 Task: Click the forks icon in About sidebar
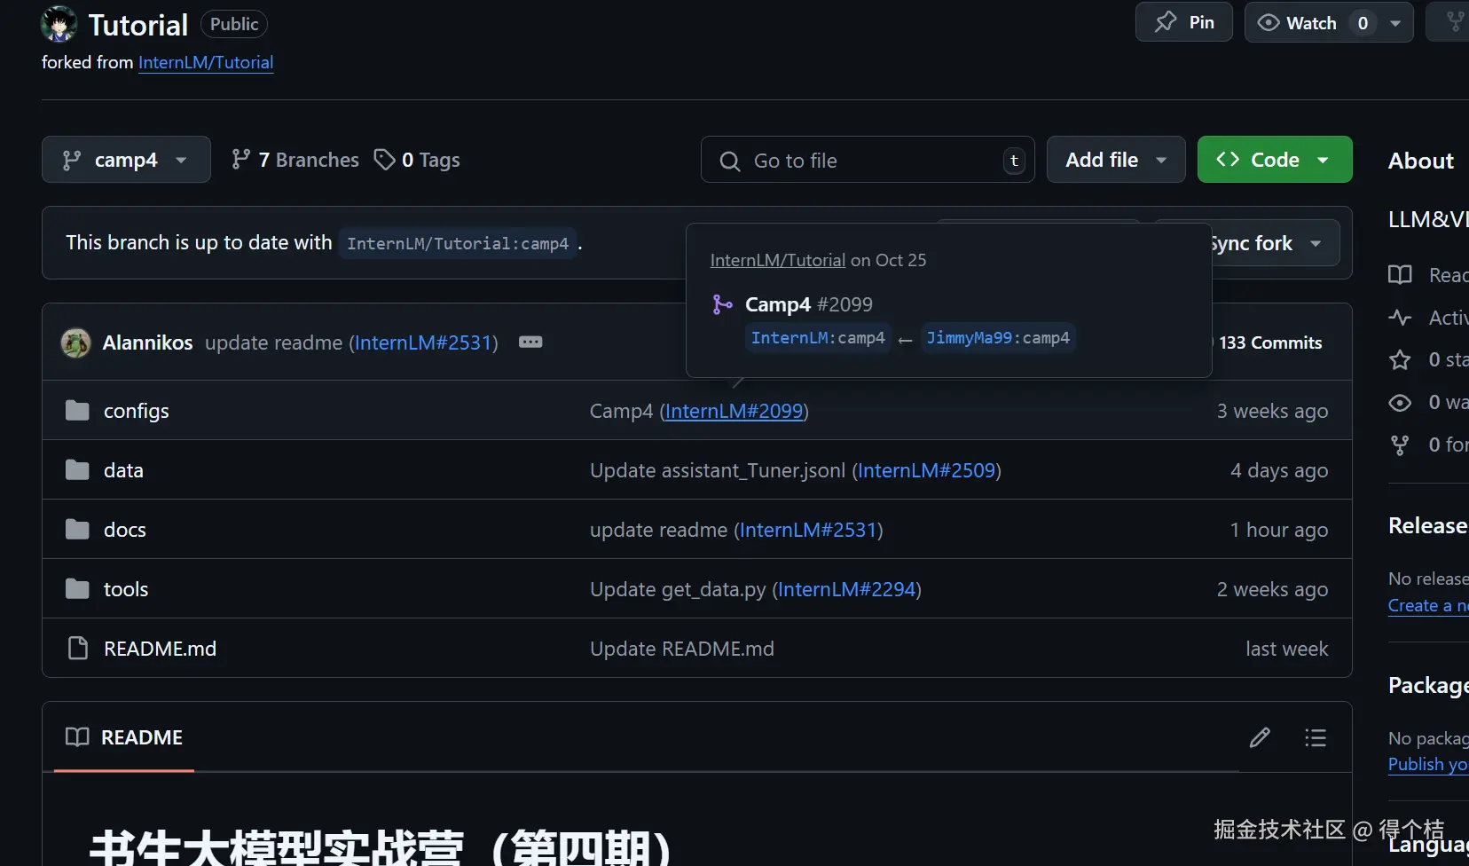[x=1400, y=445]
